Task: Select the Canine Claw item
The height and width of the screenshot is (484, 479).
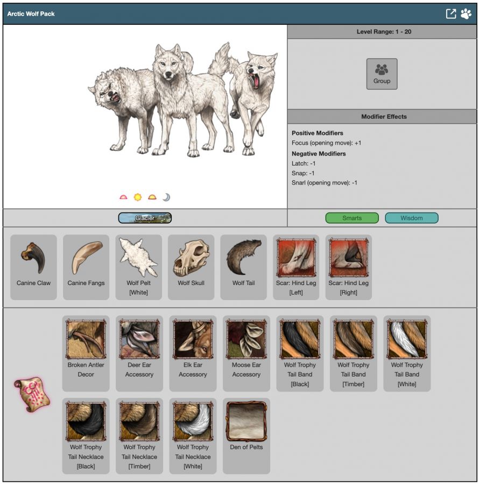Action: coord(33,258)
